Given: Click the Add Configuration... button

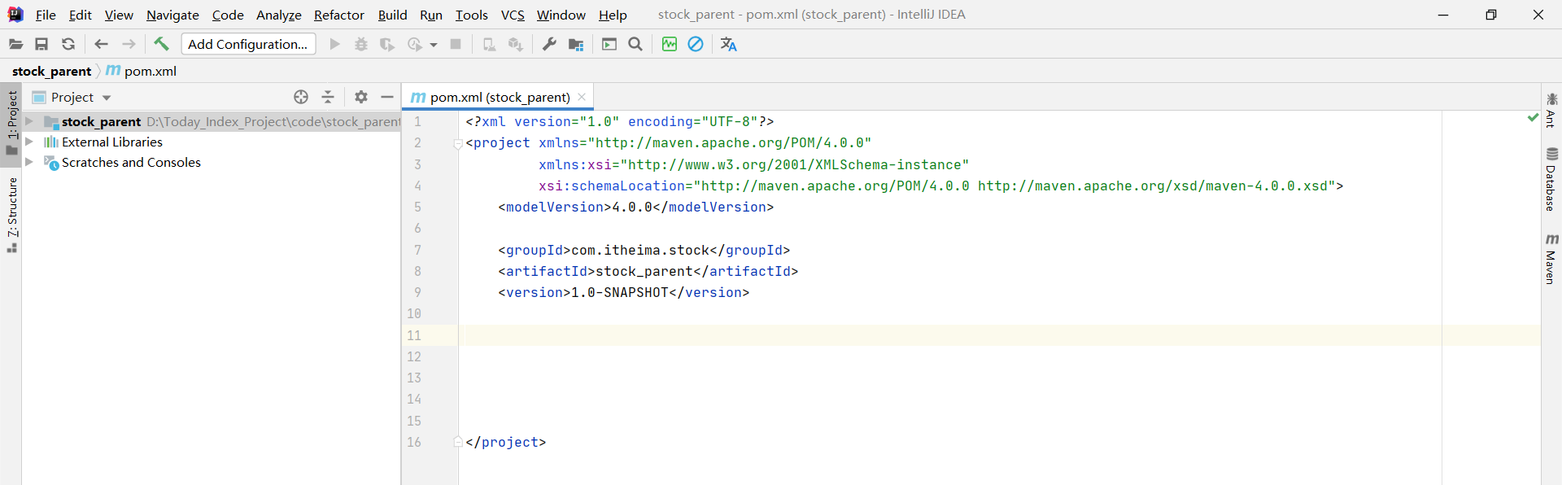Looking at the screenshot, I should (x=248, y=44).
